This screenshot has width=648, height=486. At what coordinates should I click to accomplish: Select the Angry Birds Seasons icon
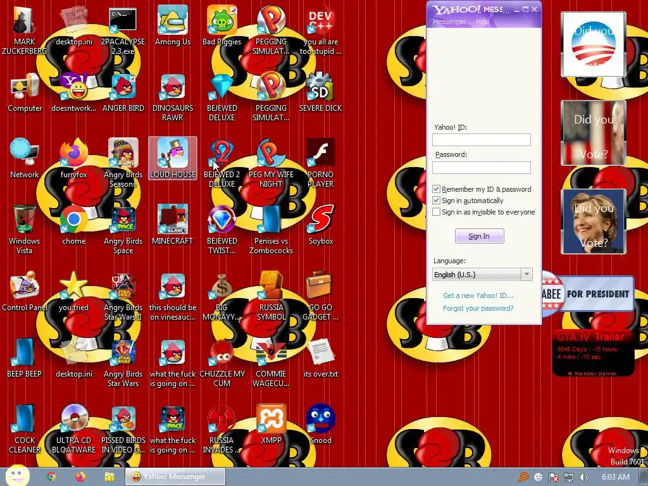pyautogui.click(x=123, y=163)
